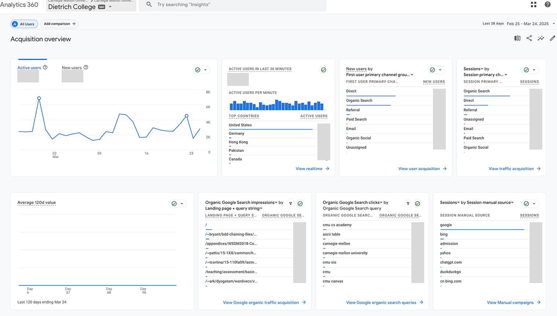This screenshot has height=316, width=557.
Task: Open the Insights sparkline icon
Action: 541,38
